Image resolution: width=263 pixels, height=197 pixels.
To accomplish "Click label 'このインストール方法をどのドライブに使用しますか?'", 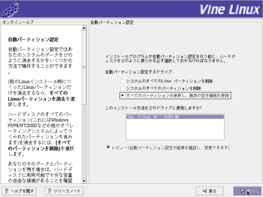I will pos(153,108).
